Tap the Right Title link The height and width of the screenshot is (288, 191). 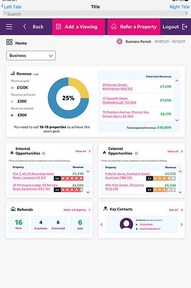pos(180,7)
